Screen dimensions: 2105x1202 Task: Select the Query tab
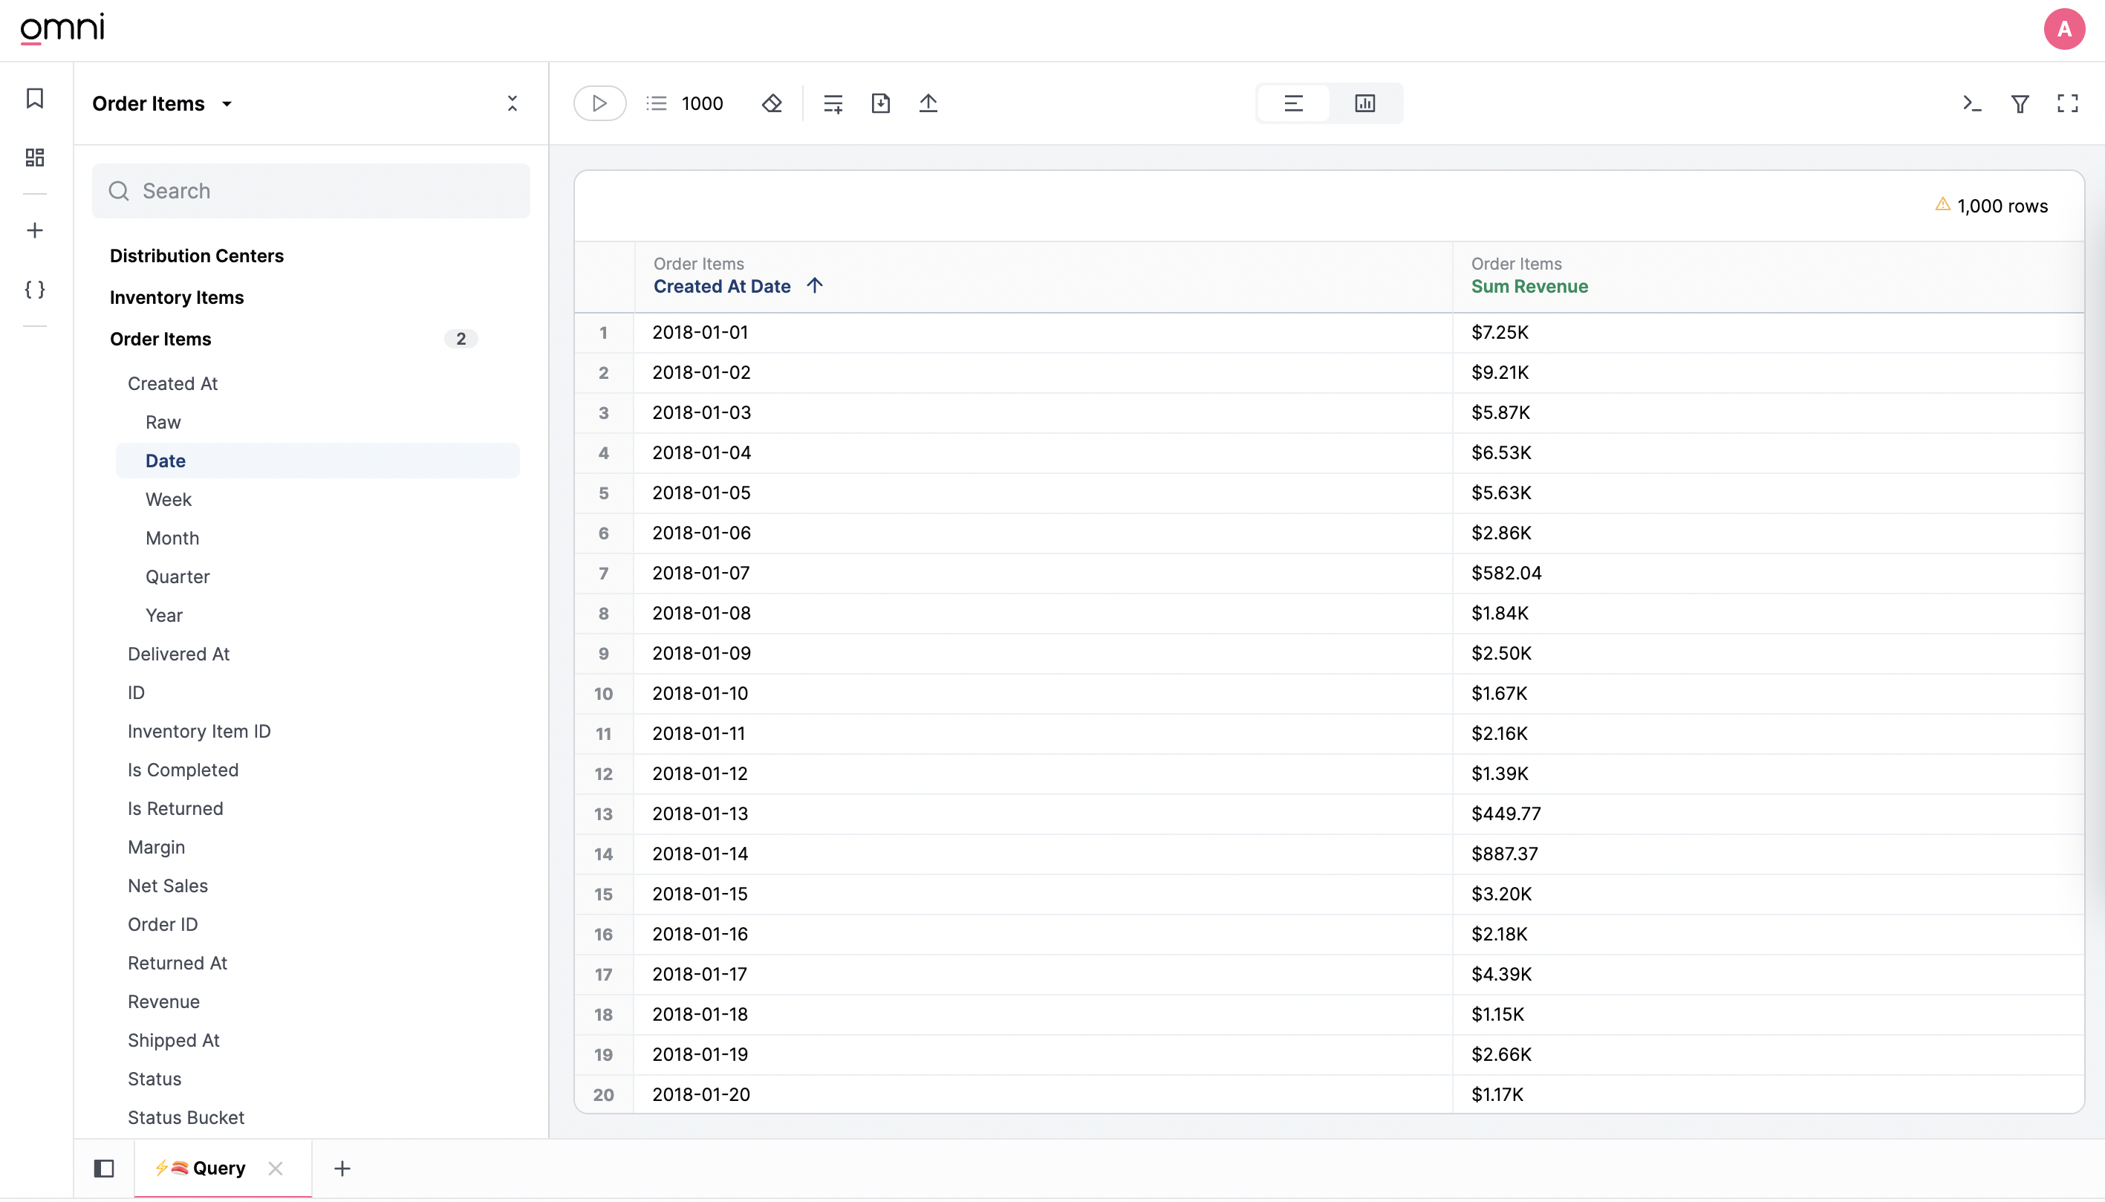click(x=218, y=1168)
